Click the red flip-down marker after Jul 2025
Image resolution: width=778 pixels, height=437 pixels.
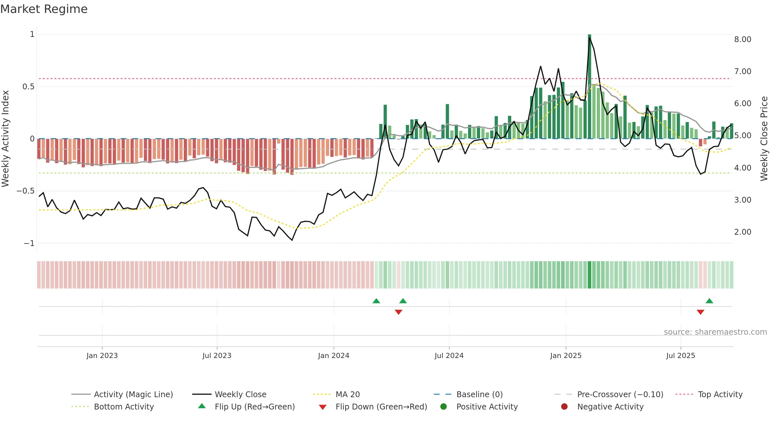tap(701, 312)
